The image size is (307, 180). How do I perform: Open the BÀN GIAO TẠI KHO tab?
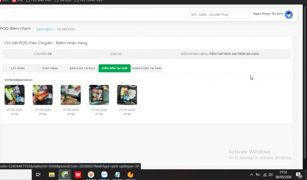82,68
